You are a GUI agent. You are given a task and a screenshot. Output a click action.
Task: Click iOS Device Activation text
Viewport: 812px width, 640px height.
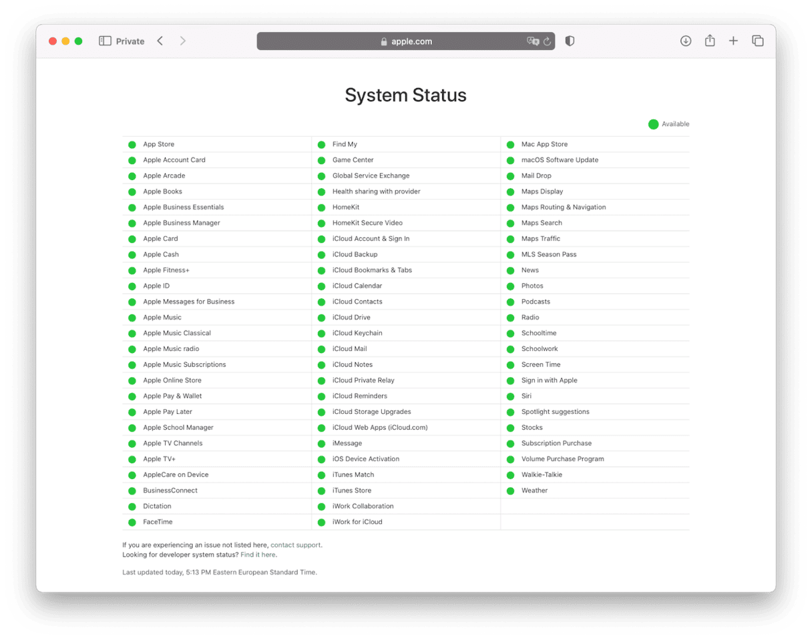point(366,459)
